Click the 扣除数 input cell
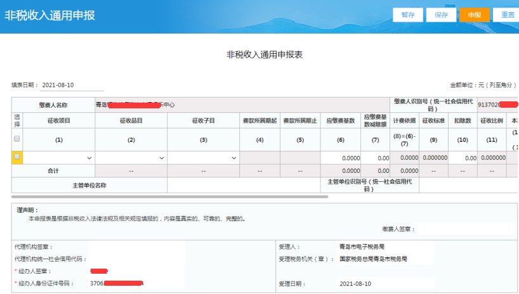The height and width of the screenshot is (294, 519). (x=463, y=158)
